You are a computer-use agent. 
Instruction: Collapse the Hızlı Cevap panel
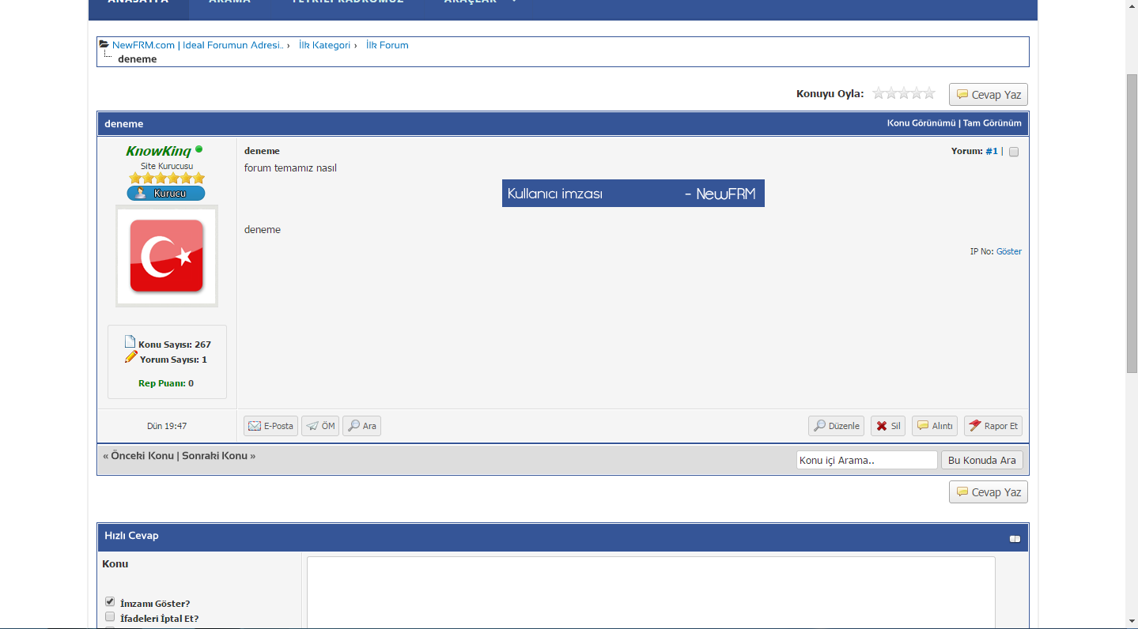(1015, 539)
